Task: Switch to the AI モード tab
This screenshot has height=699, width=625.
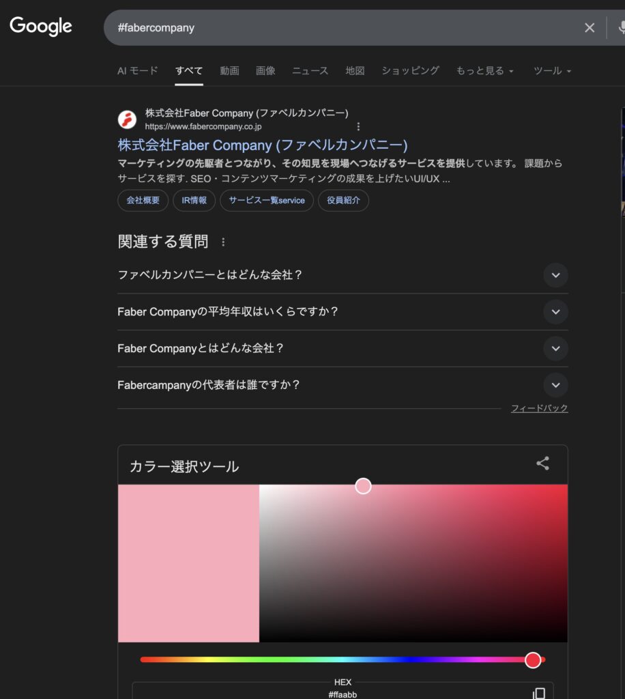Action: pos(138,71)
